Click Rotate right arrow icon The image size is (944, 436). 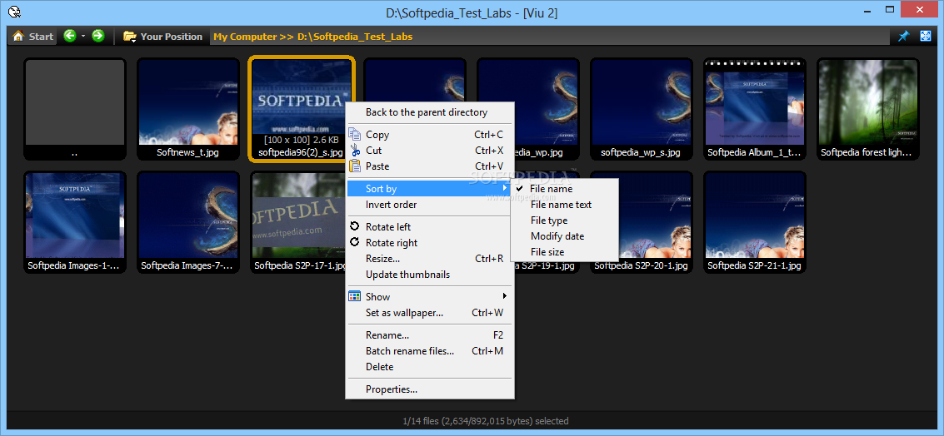pos(355,242)
